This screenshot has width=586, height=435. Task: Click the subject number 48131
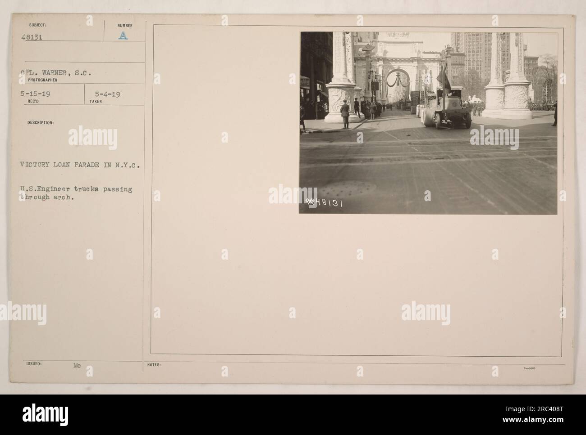[x=31, y=38]
